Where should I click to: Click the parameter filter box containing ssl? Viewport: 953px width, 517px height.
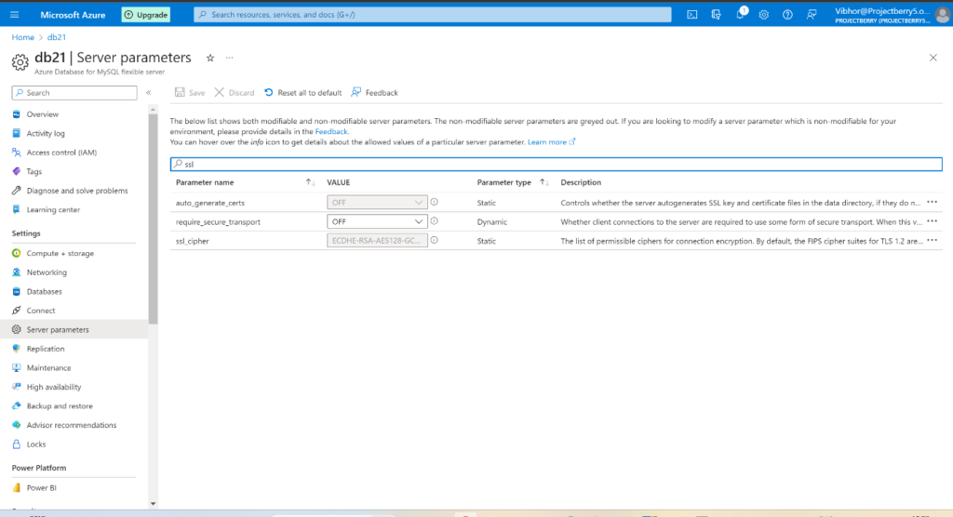point(557,164)
